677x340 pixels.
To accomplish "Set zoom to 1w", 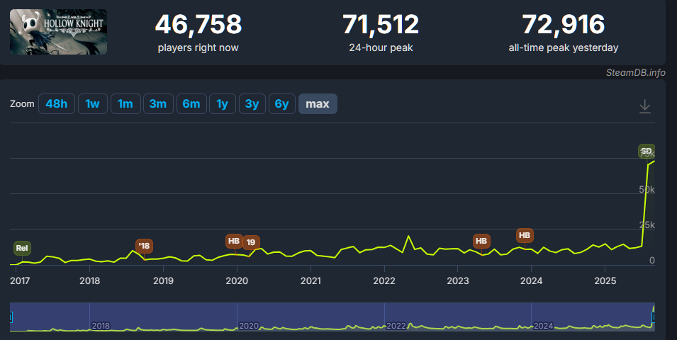I will point(92,104).
